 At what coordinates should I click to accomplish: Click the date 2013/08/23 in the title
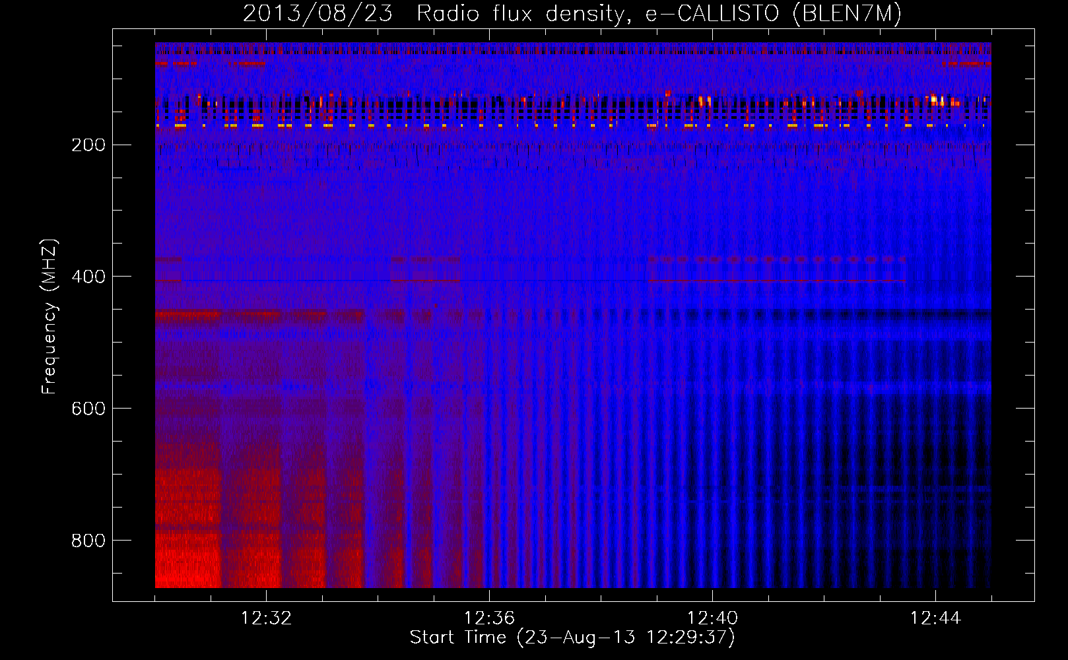[317, 14]
